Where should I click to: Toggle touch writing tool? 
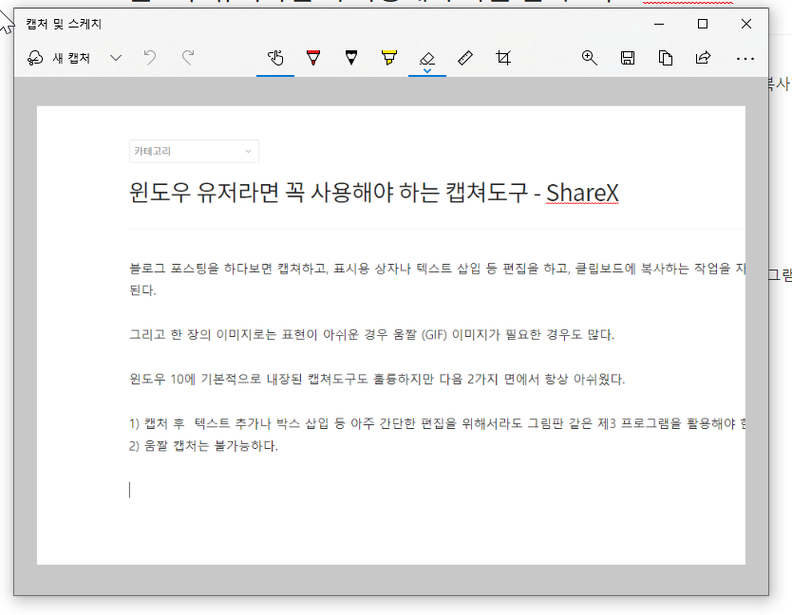[x=275, y=58]
